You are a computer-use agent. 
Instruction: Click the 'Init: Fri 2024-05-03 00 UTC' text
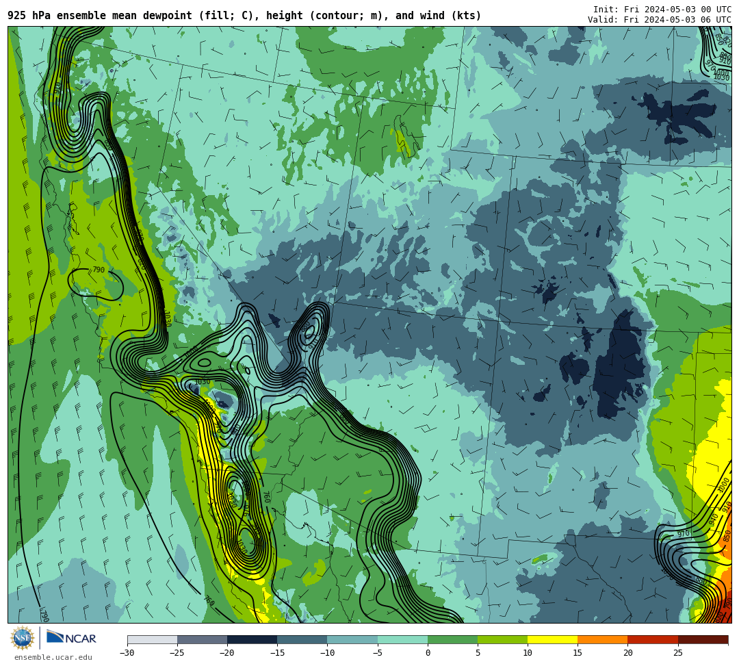[x=662, y=10]
